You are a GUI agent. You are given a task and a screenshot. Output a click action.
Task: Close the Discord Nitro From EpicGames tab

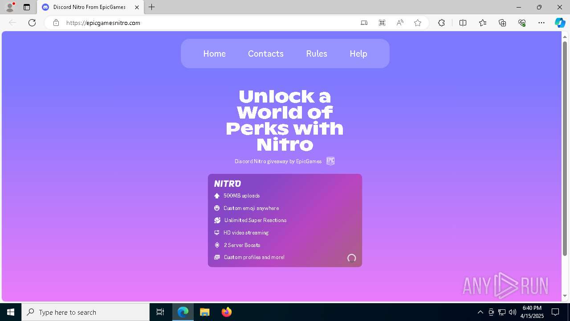137,7
